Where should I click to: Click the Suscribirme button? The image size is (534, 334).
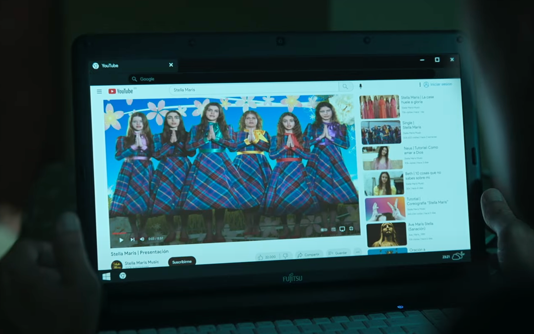(182, 262)
